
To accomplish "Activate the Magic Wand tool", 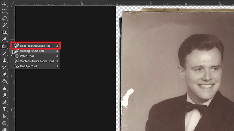I will pos(4,25).
